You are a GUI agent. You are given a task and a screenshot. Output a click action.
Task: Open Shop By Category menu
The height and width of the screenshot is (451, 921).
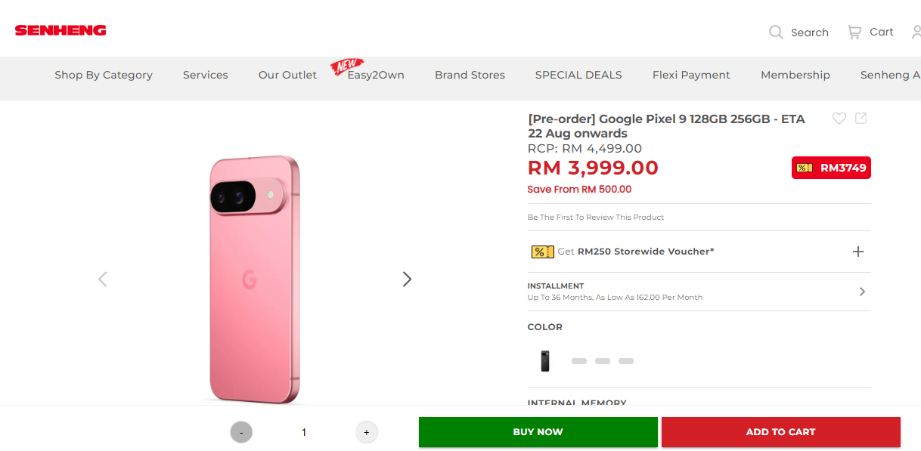[x=104, y=75]
